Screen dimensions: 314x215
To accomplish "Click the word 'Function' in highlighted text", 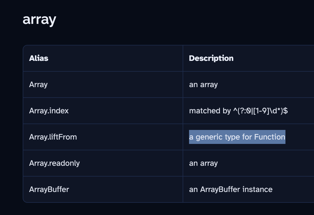I will click(270, 137).
